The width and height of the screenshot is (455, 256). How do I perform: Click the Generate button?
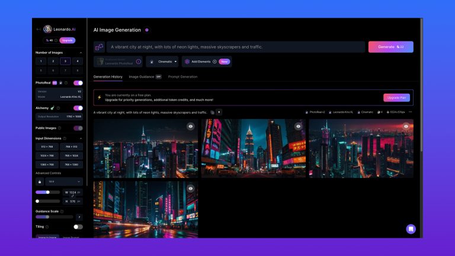click(390, 47)
